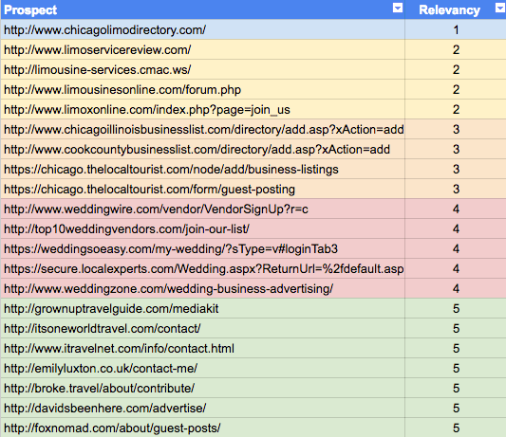Select the chicagoillinoisbusinesslist.com cell

pyautogui.click(x=202, y=129)
